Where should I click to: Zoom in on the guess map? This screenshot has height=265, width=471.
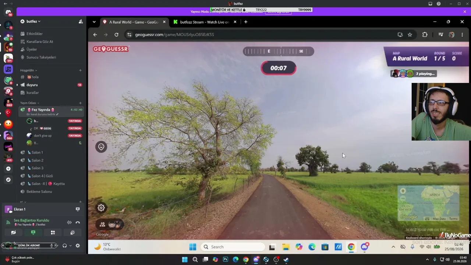point(403,191)
